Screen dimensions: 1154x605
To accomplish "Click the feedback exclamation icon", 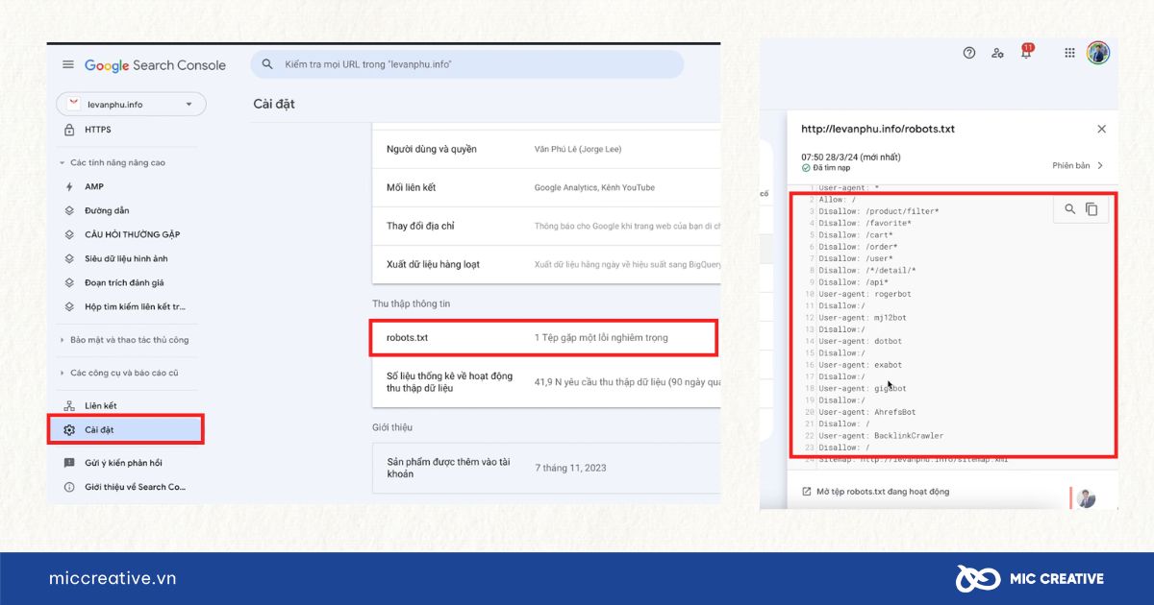I will [x=69, y=463].
